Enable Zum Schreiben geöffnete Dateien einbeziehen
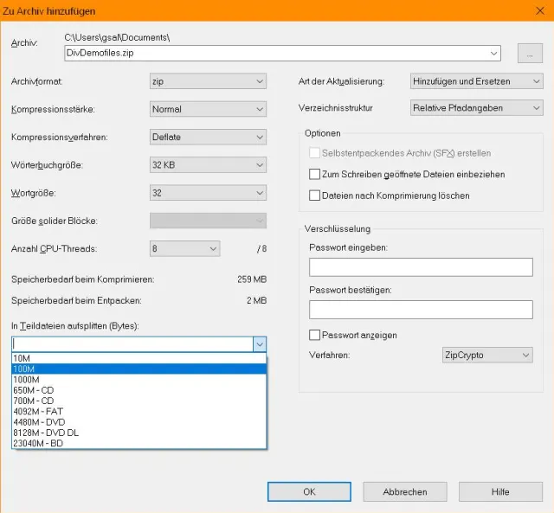 (x=314, y=174)
